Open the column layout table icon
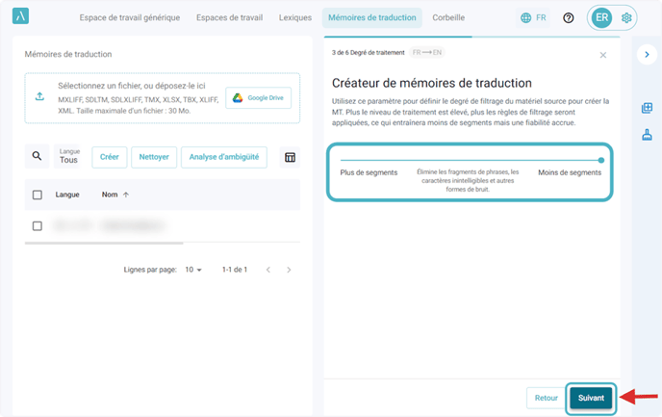 click(x=290, y=157)
